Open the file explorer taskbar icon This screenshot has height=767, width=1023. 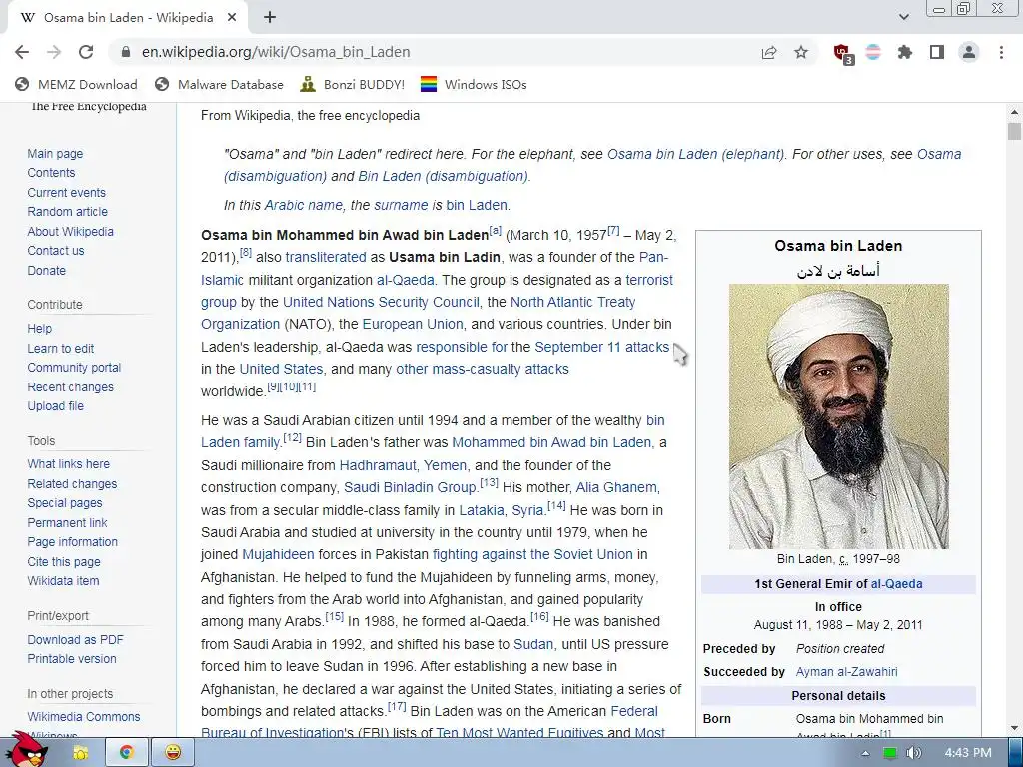click(80, 753)
